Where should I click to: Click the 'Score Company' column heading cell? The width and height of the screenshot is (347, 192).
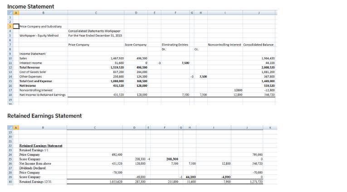[x=136, y=45]
